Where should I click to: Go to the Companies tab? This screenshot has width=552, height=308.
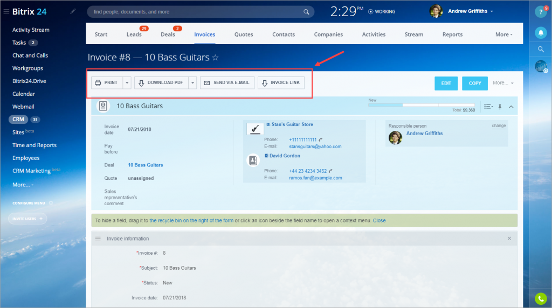click(x=328, y=34)
